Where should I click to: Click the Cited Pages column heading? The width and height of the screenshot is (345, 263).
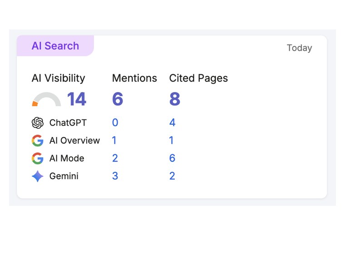[198, 78]
